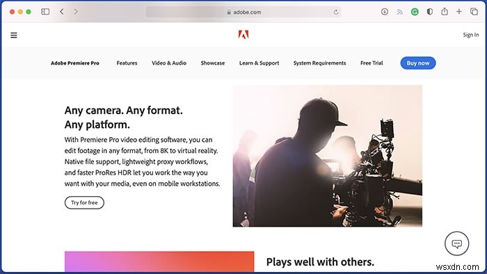Screen dimensions: 487x274
Task: Open the System Requirements menu item
Action: pyautogui.click(x=319, y=63)
